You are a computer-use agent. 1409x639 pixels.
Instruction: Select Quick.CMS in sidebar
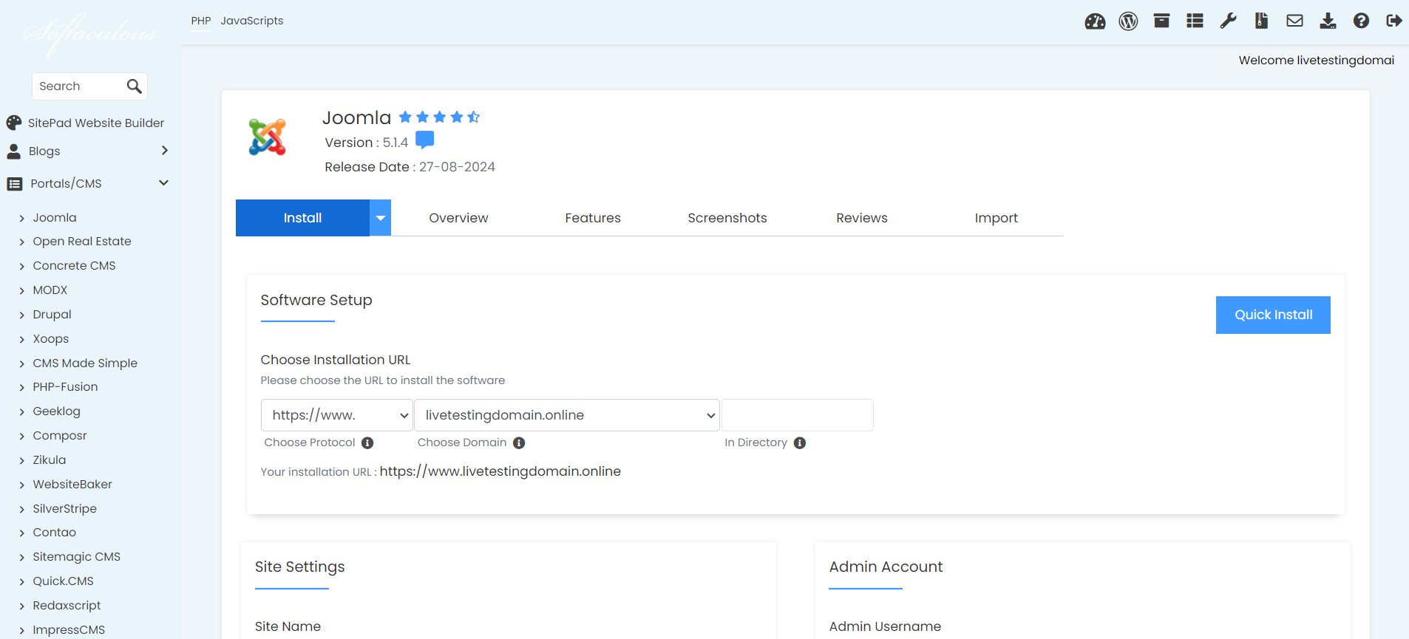pos(64,581)
